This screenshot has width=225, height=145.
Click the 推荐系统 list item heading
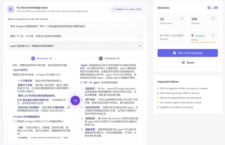click(90, 118)
